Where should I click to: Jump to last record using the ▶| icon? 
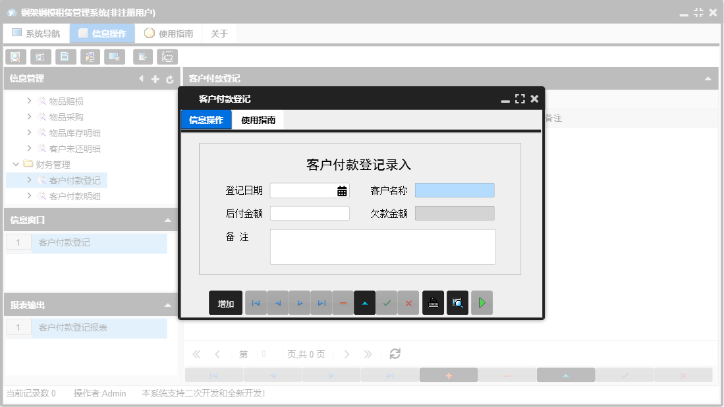[x=321, y=302]
